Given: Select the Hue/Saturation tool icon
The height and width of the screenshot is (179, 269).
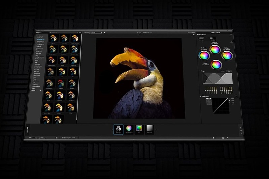Looking at the screenshot, I should (128, 129).
